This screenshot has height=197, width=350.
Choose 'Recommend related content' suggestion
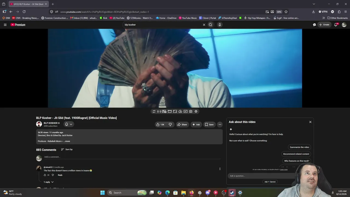[x=296, y=154]
